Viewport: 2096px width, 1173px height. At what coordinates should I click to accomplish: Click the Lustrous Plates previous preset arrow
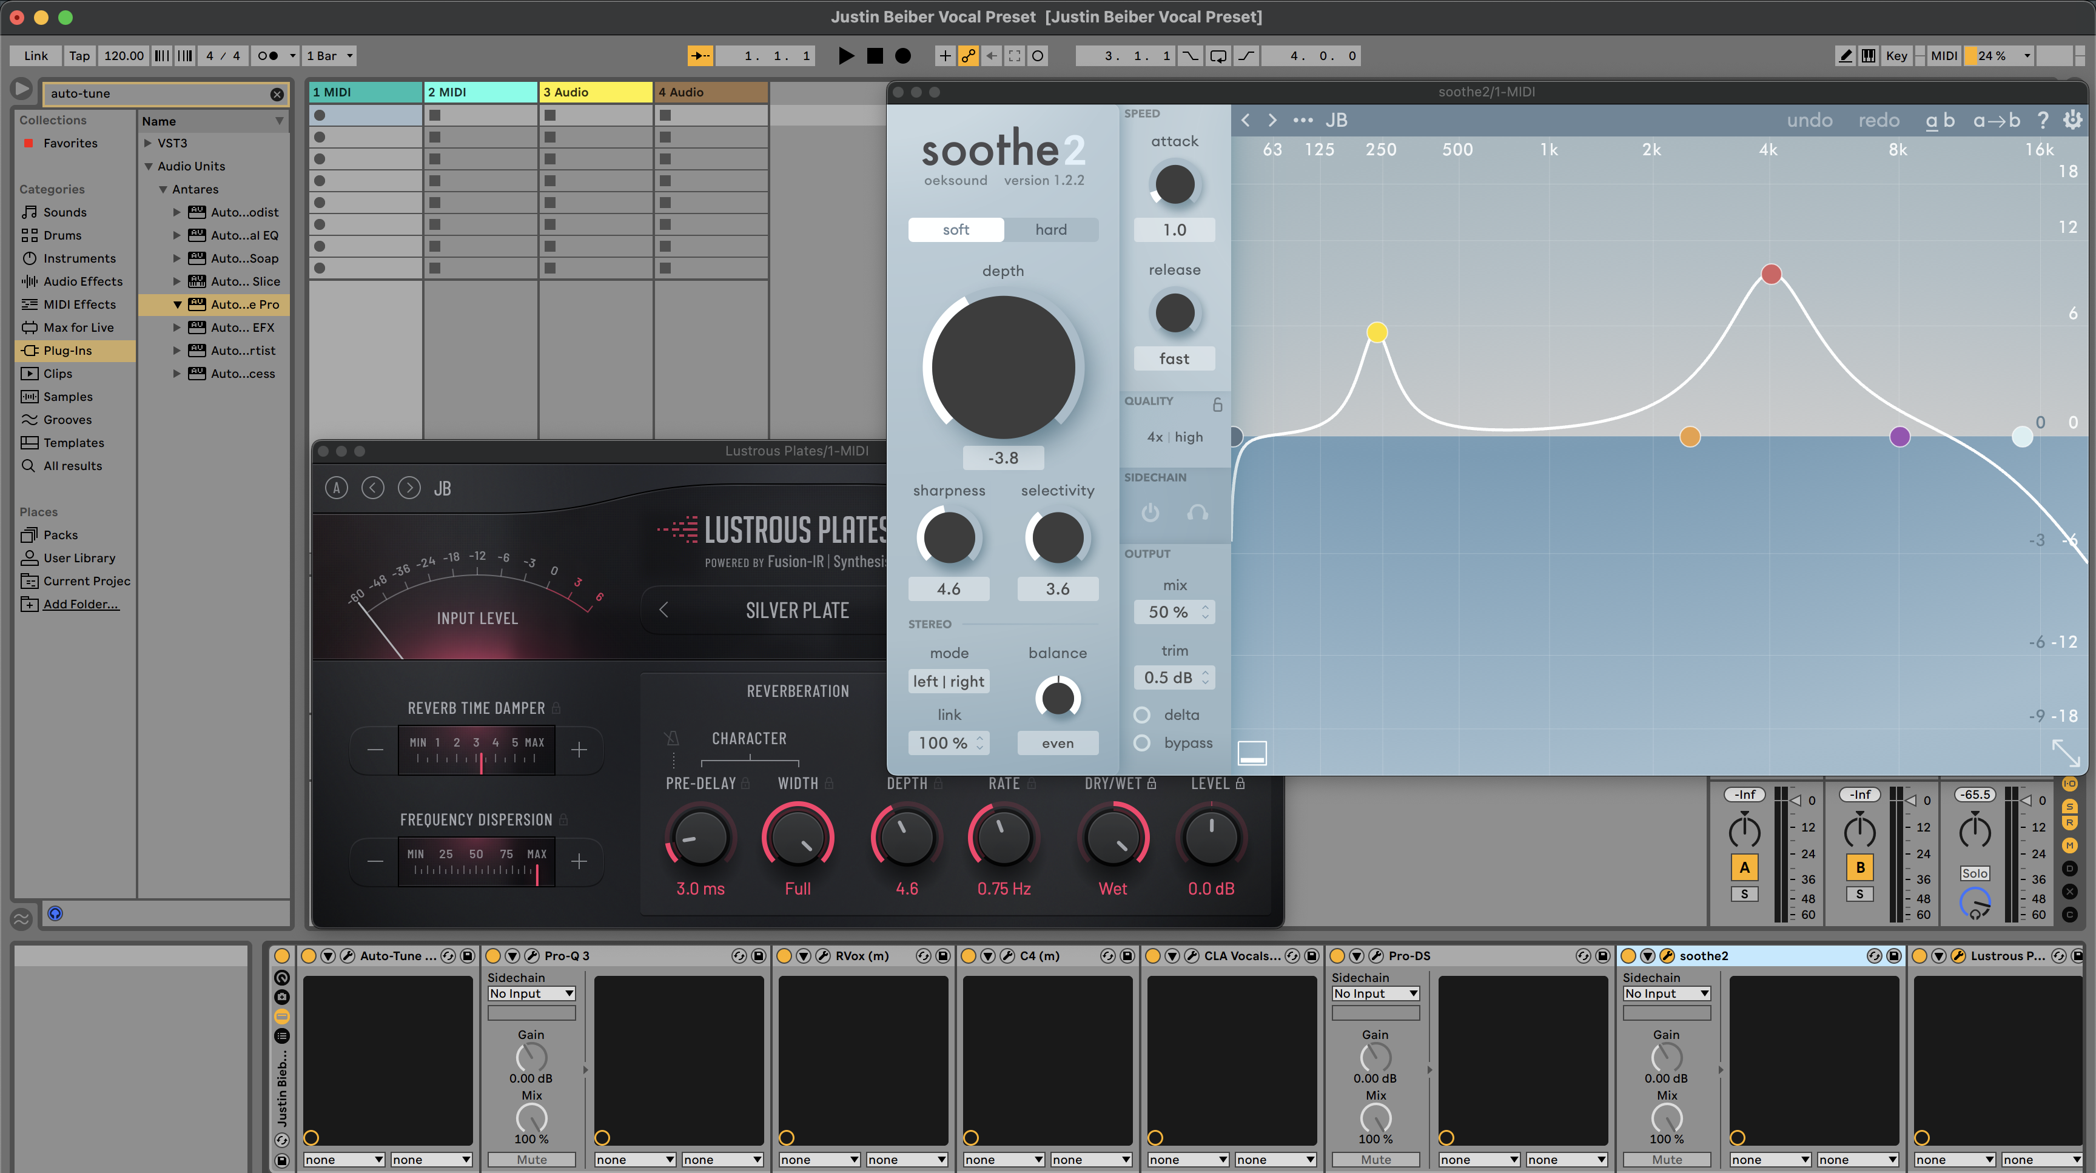(x=372, y=488)
